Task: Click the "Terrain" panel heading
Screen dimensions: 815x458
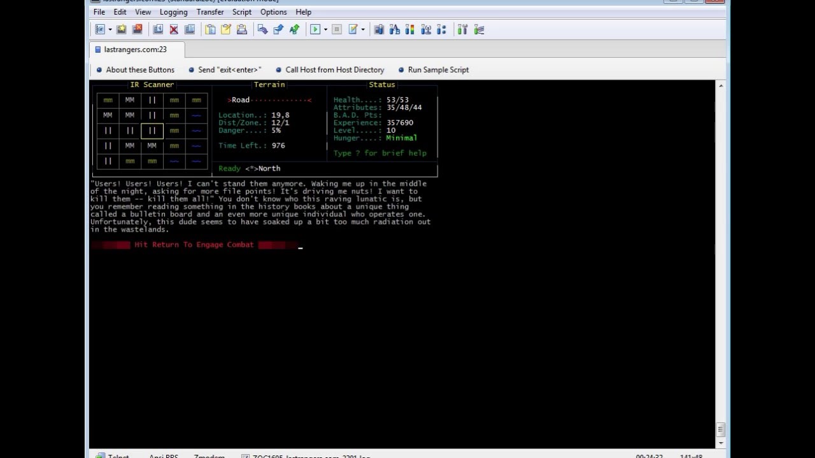Action: click(x=269, y=85)
